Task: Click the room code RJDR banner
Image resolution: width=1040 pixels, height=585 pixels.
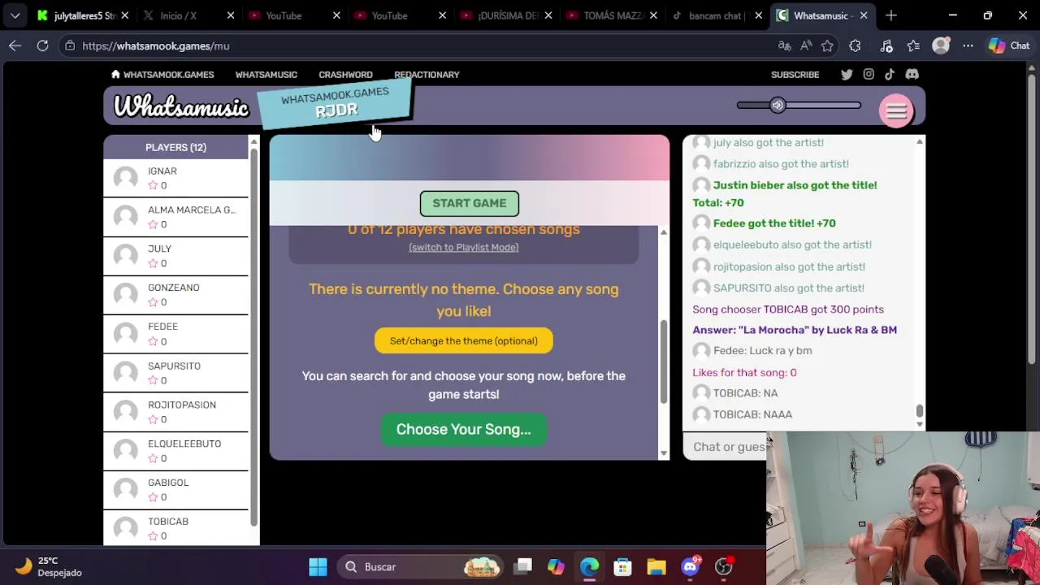Action: tap(335, 103)
